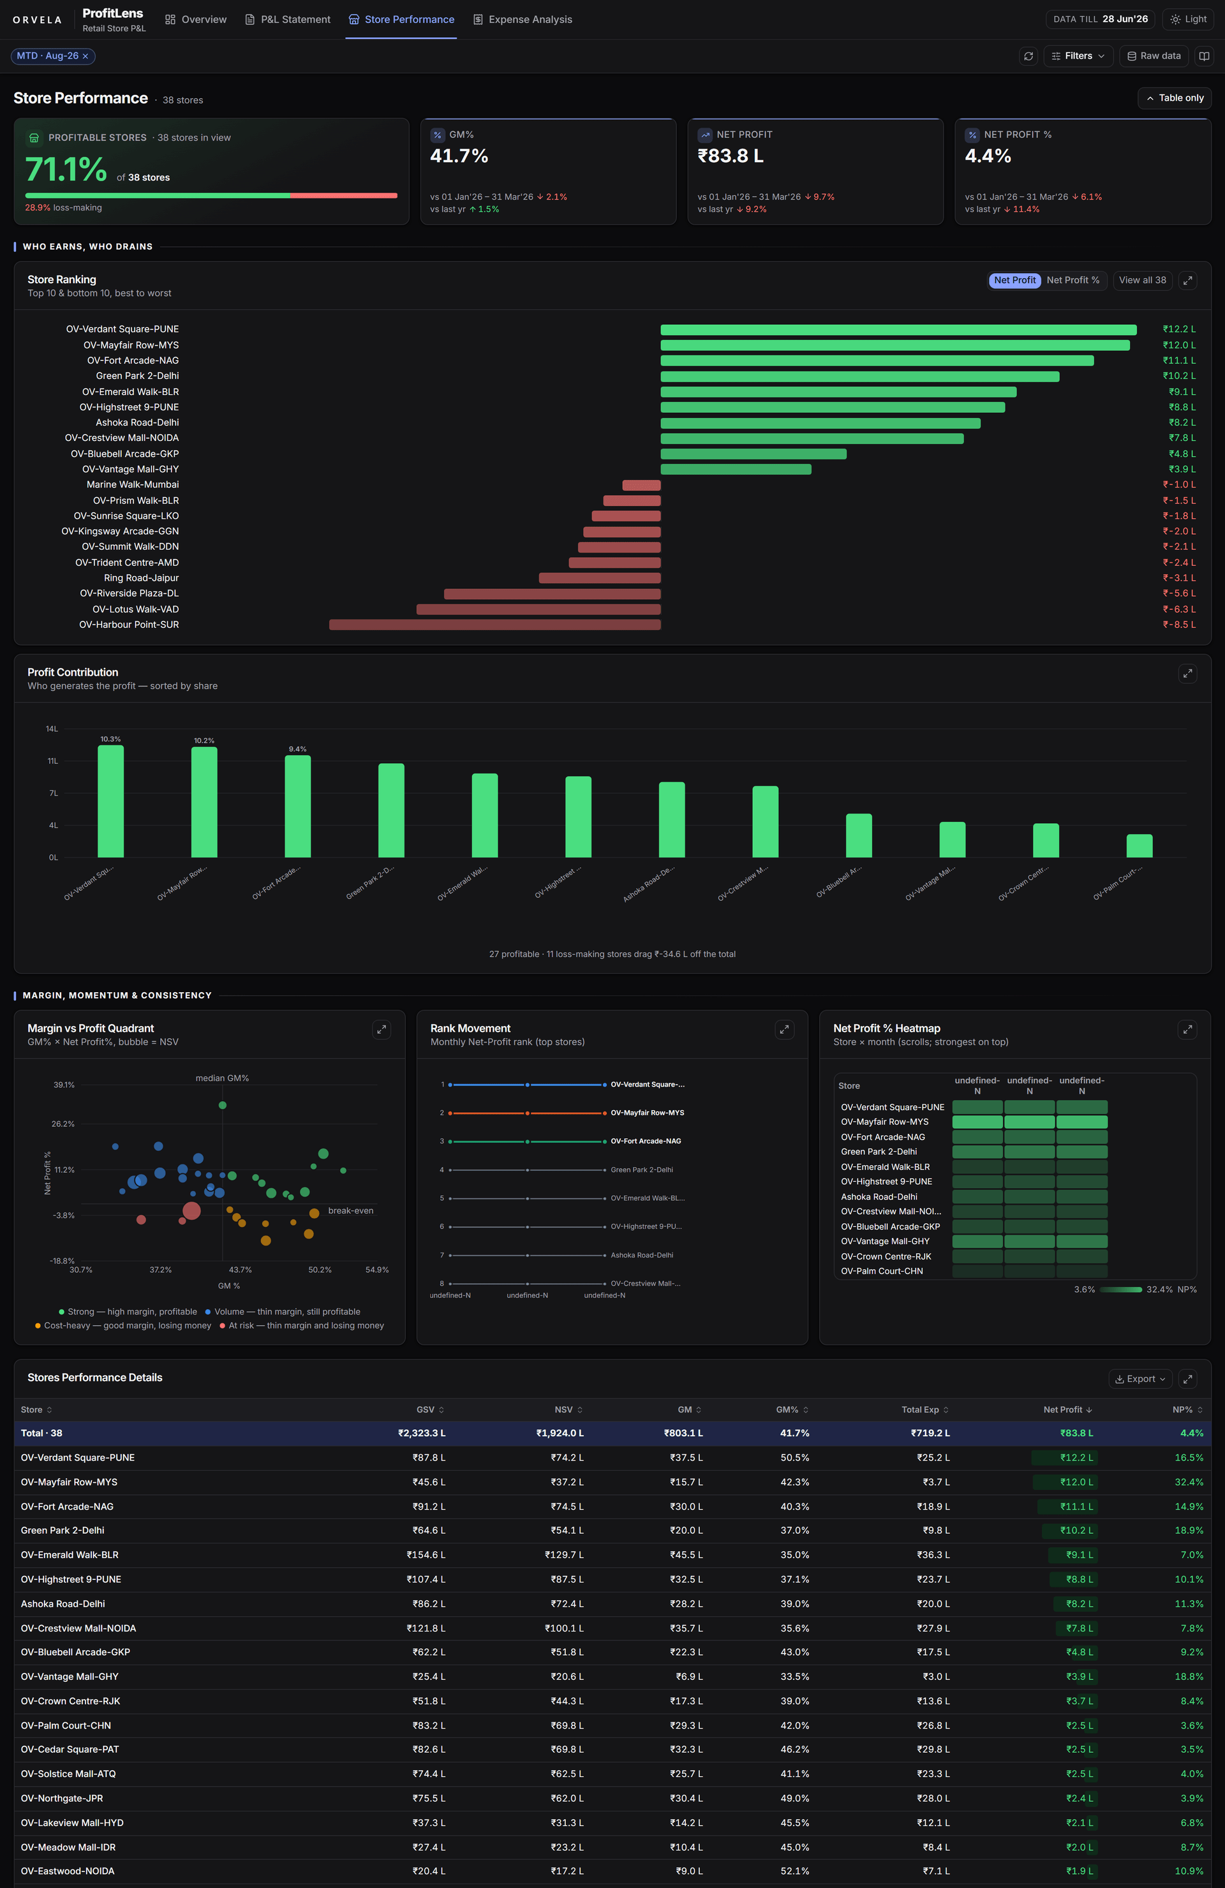Image resolution: width=1225 pixels, height=1888 pixels.
Task: Click the percent icon on the GM% card
Action: point(437,135)
